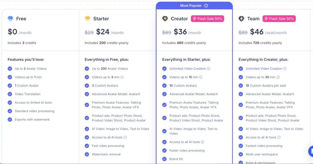Screen dimensions: 313x164
Task: Click checkmark beside Starter Watermark removal
Action: 87,154
